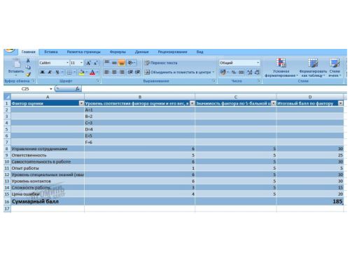Switch to the Рецензирование tab
Image resolution: width=350 pixels, height=262 pixels.
click(172, 52)
